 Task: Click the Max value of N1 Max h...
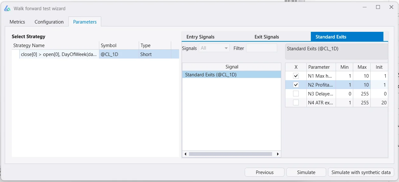pos(362,76)
